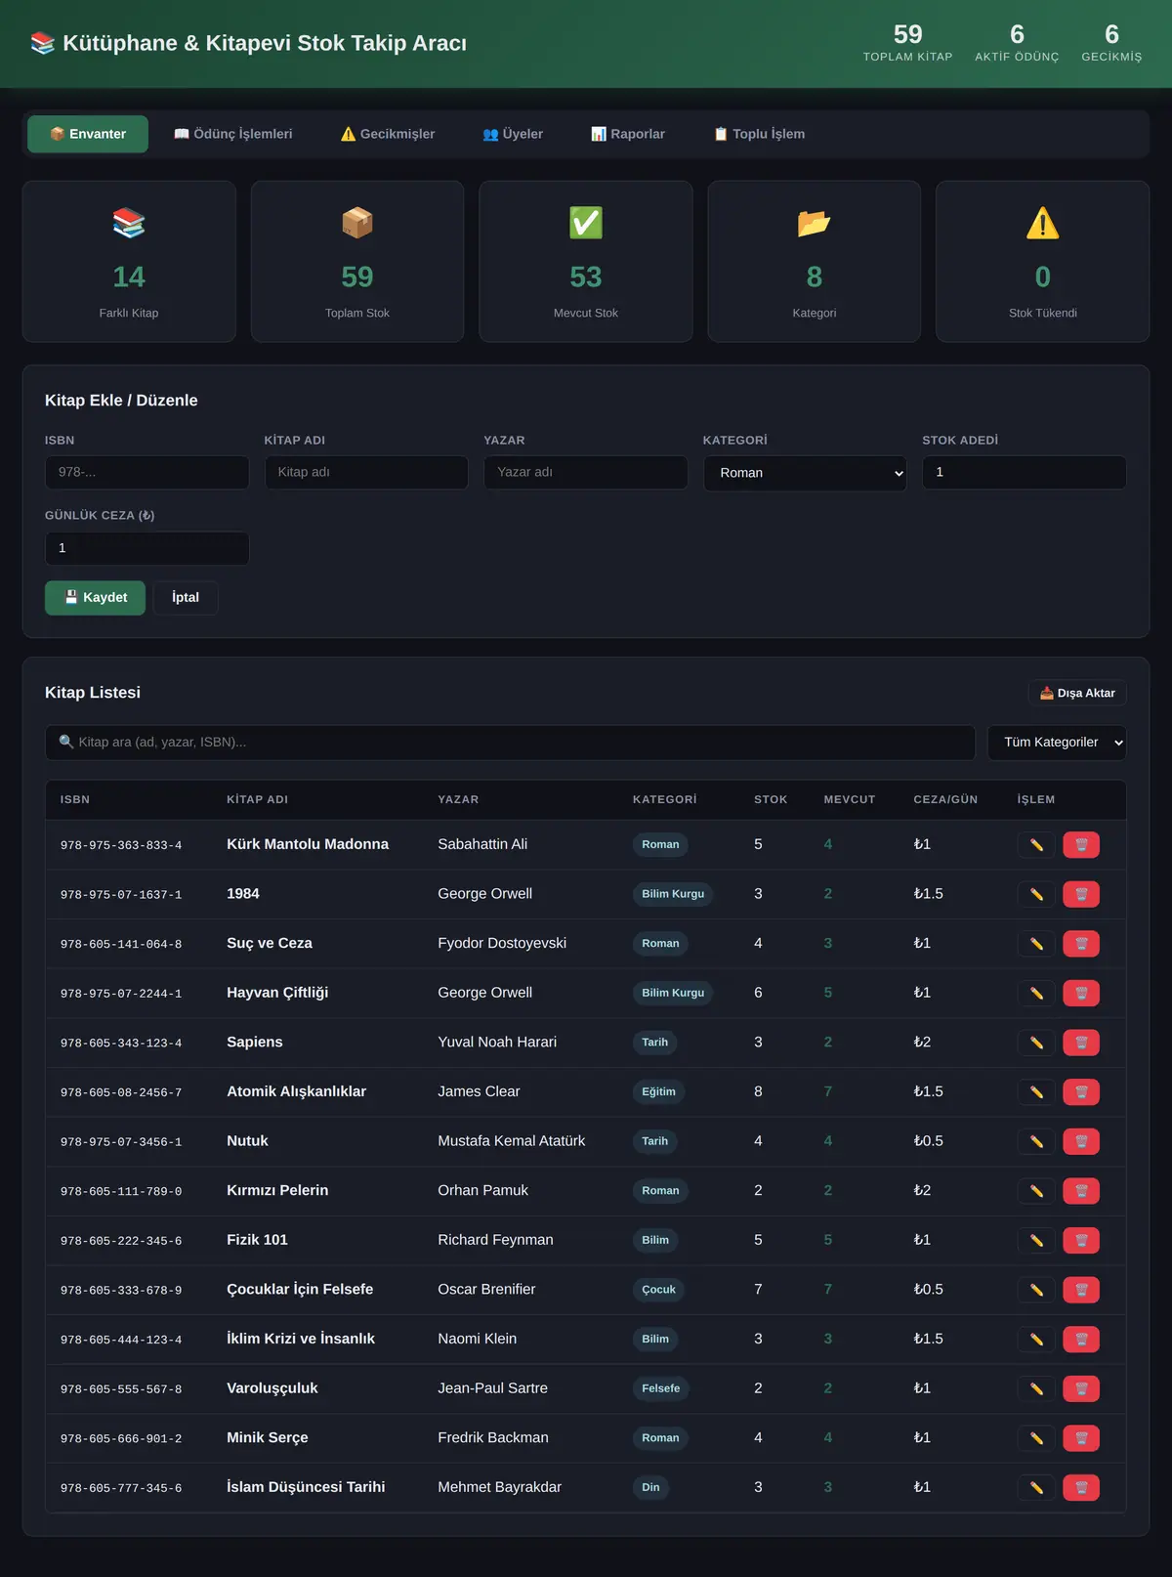
Task: Edit the Fizik 101 entry
Action: [1036, 1240]
